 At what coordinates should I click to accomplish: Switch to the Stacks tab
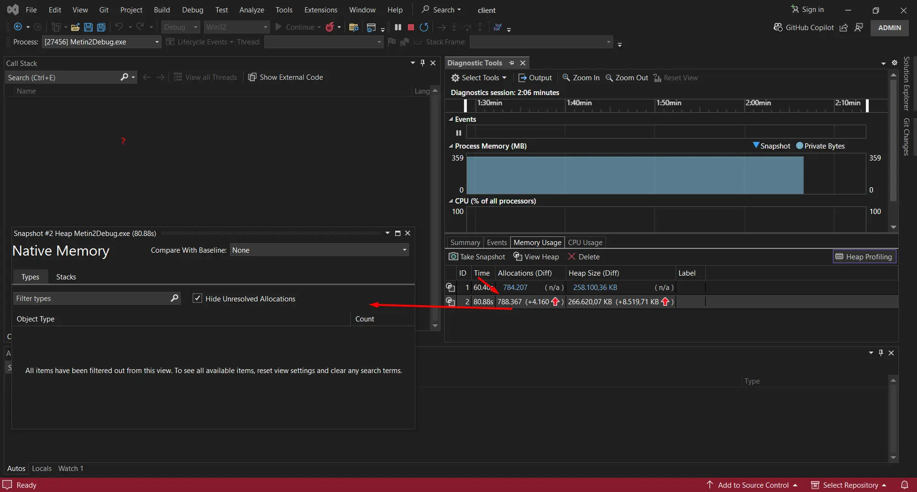(x=65, y=277)
